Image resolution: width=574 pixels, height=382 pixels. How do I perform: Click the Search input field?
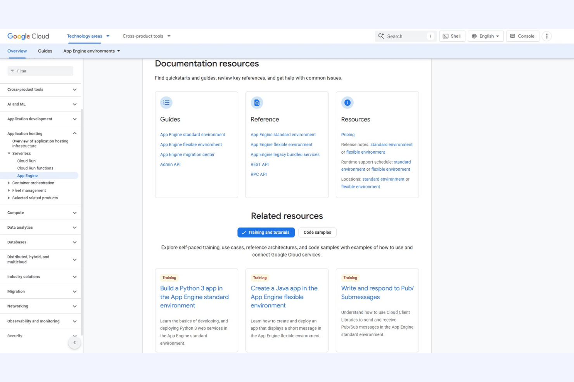406,36
